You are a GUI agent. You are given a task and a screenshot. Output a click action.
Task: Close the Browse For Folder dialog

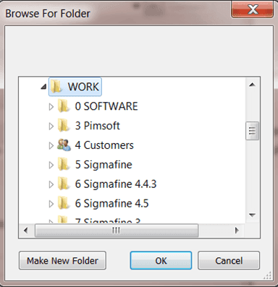253,9
